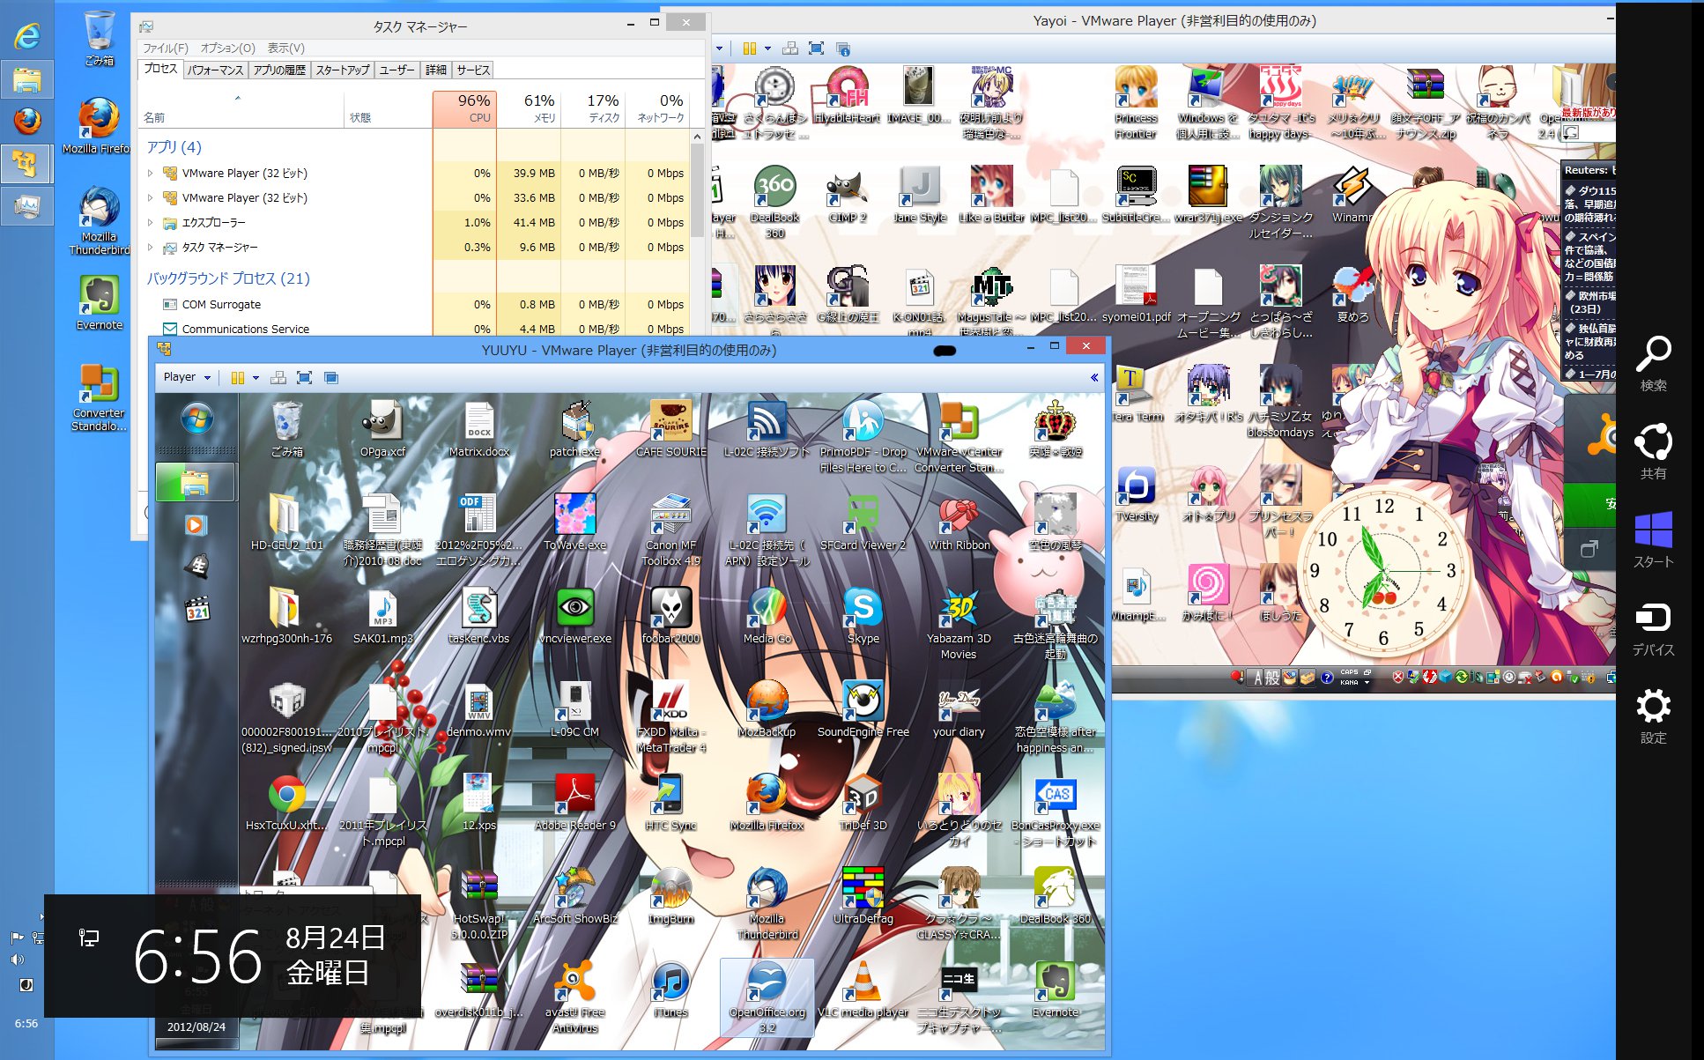Open DealBook 360 icon in Yayoi guest

[774, 202]
